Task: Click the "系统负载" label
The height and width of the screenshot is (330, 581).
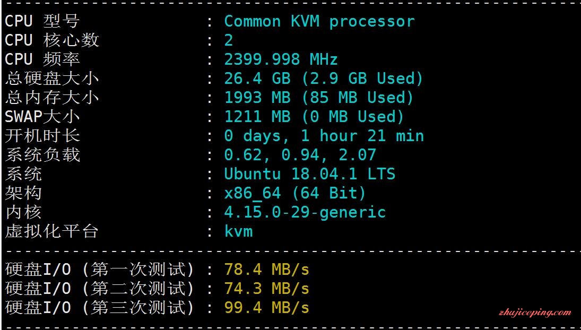Action: [42, 155]
